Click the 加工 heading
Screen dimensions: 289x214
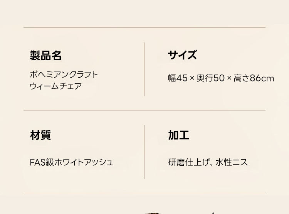point(178,135)
